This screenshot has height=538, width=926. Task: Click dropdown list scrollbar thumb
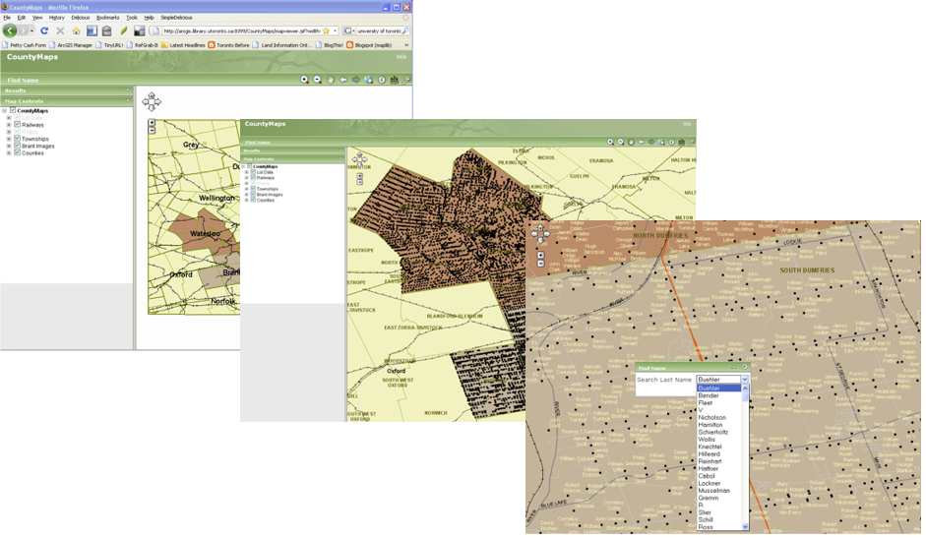[x=745, y=396]
